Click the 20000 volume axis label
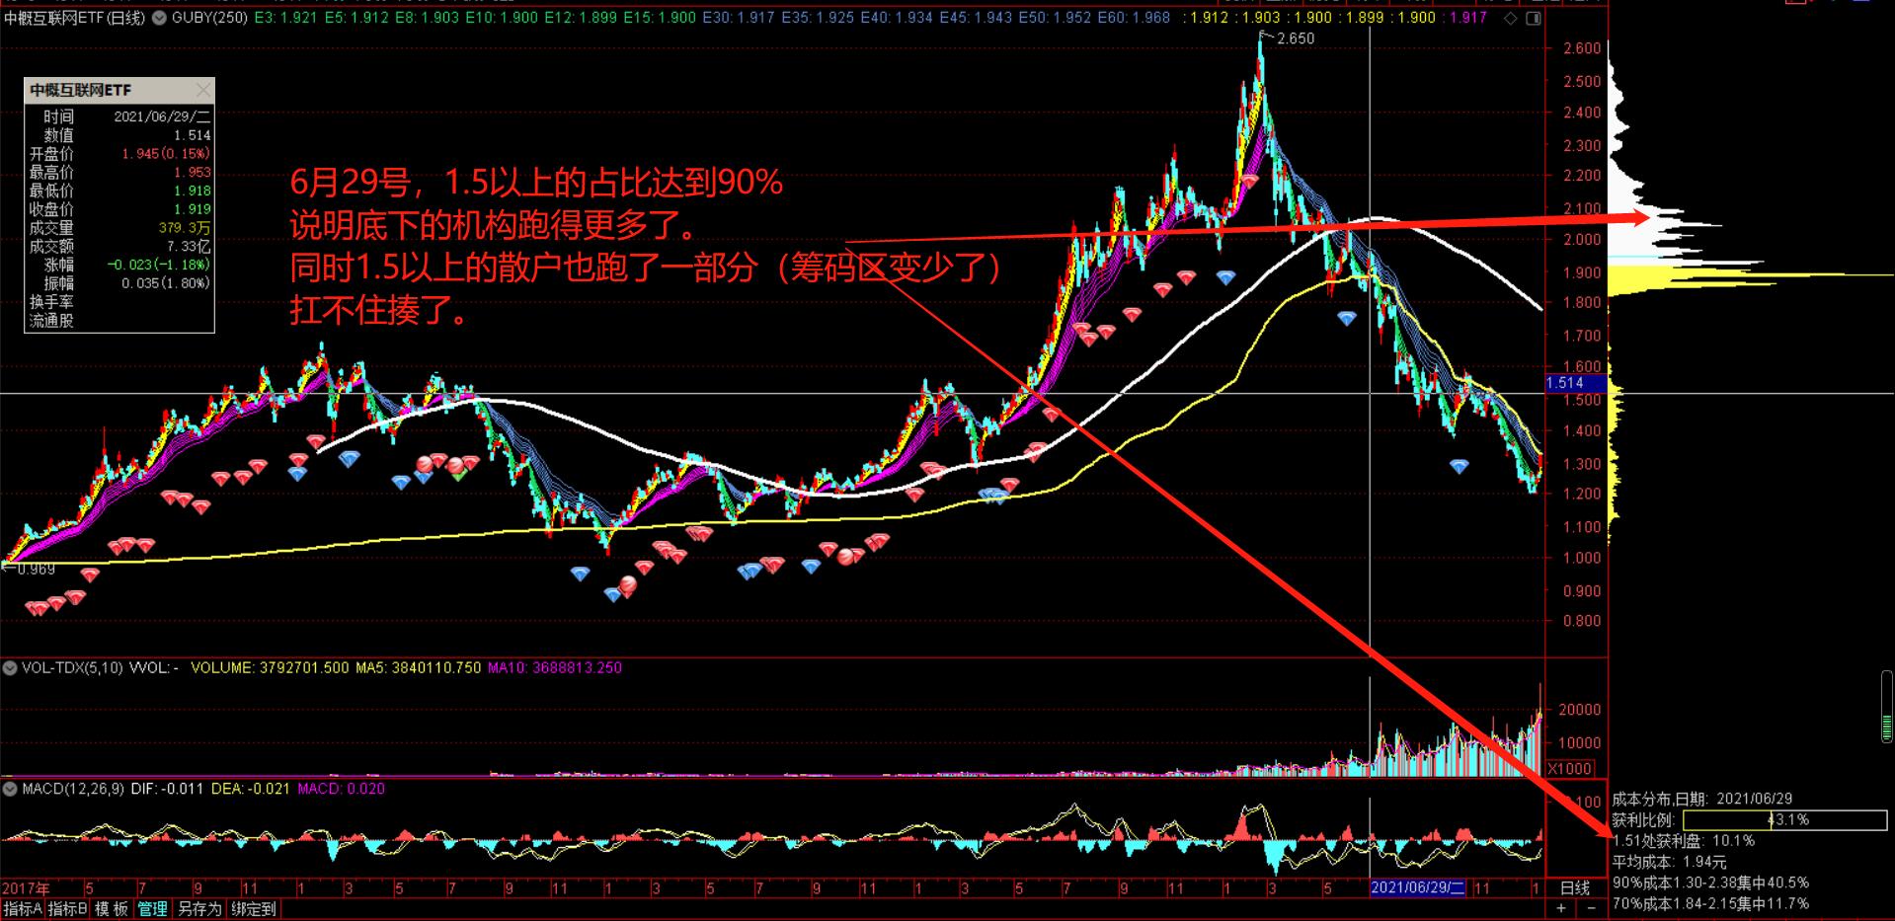Viewport: 1895px width, 921px height. [x=1580, y=710]
